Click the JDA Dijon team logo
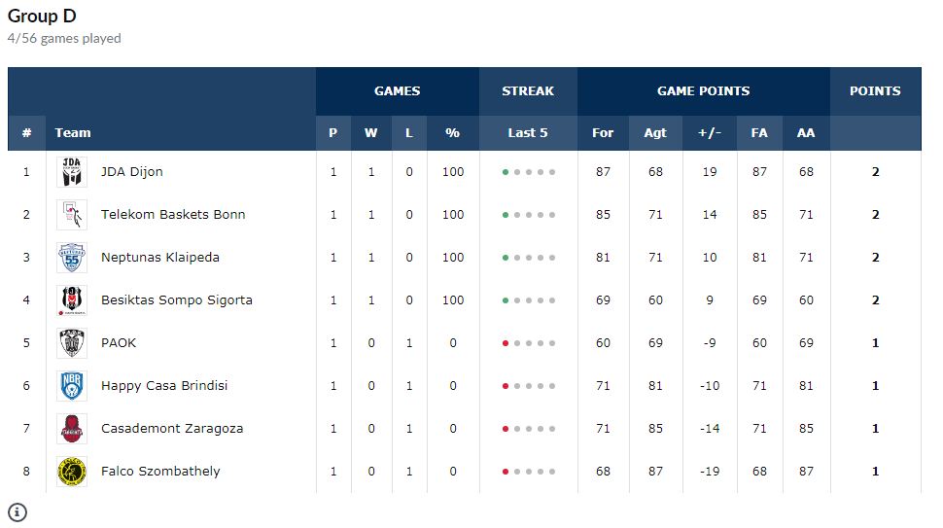 [72, 172]
